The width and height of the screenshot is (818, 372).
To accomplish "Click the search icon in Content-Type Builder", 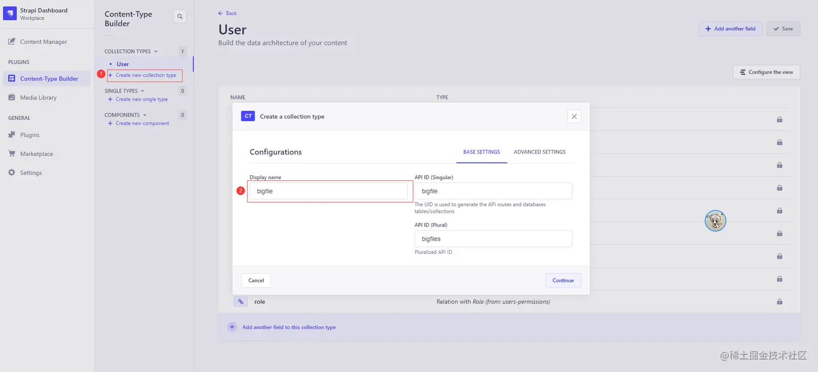I will point(180,17).
